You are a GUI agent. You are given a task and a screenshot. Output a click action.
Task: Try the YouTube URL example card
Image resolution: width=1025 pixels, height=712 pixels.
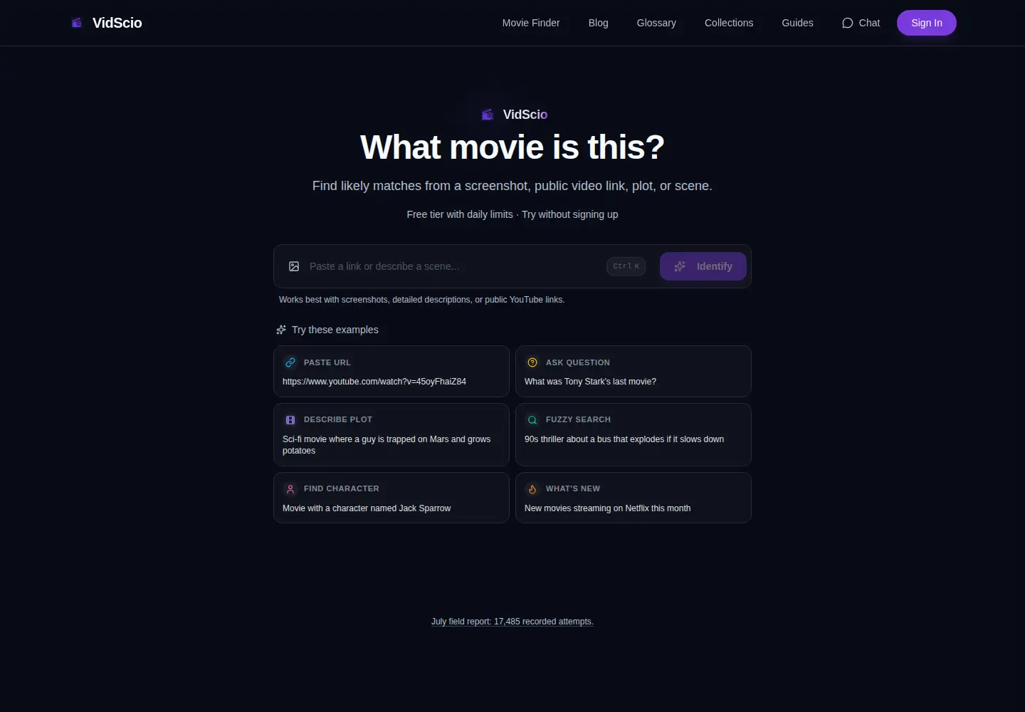pyautogui.click(x=391, y=372)
